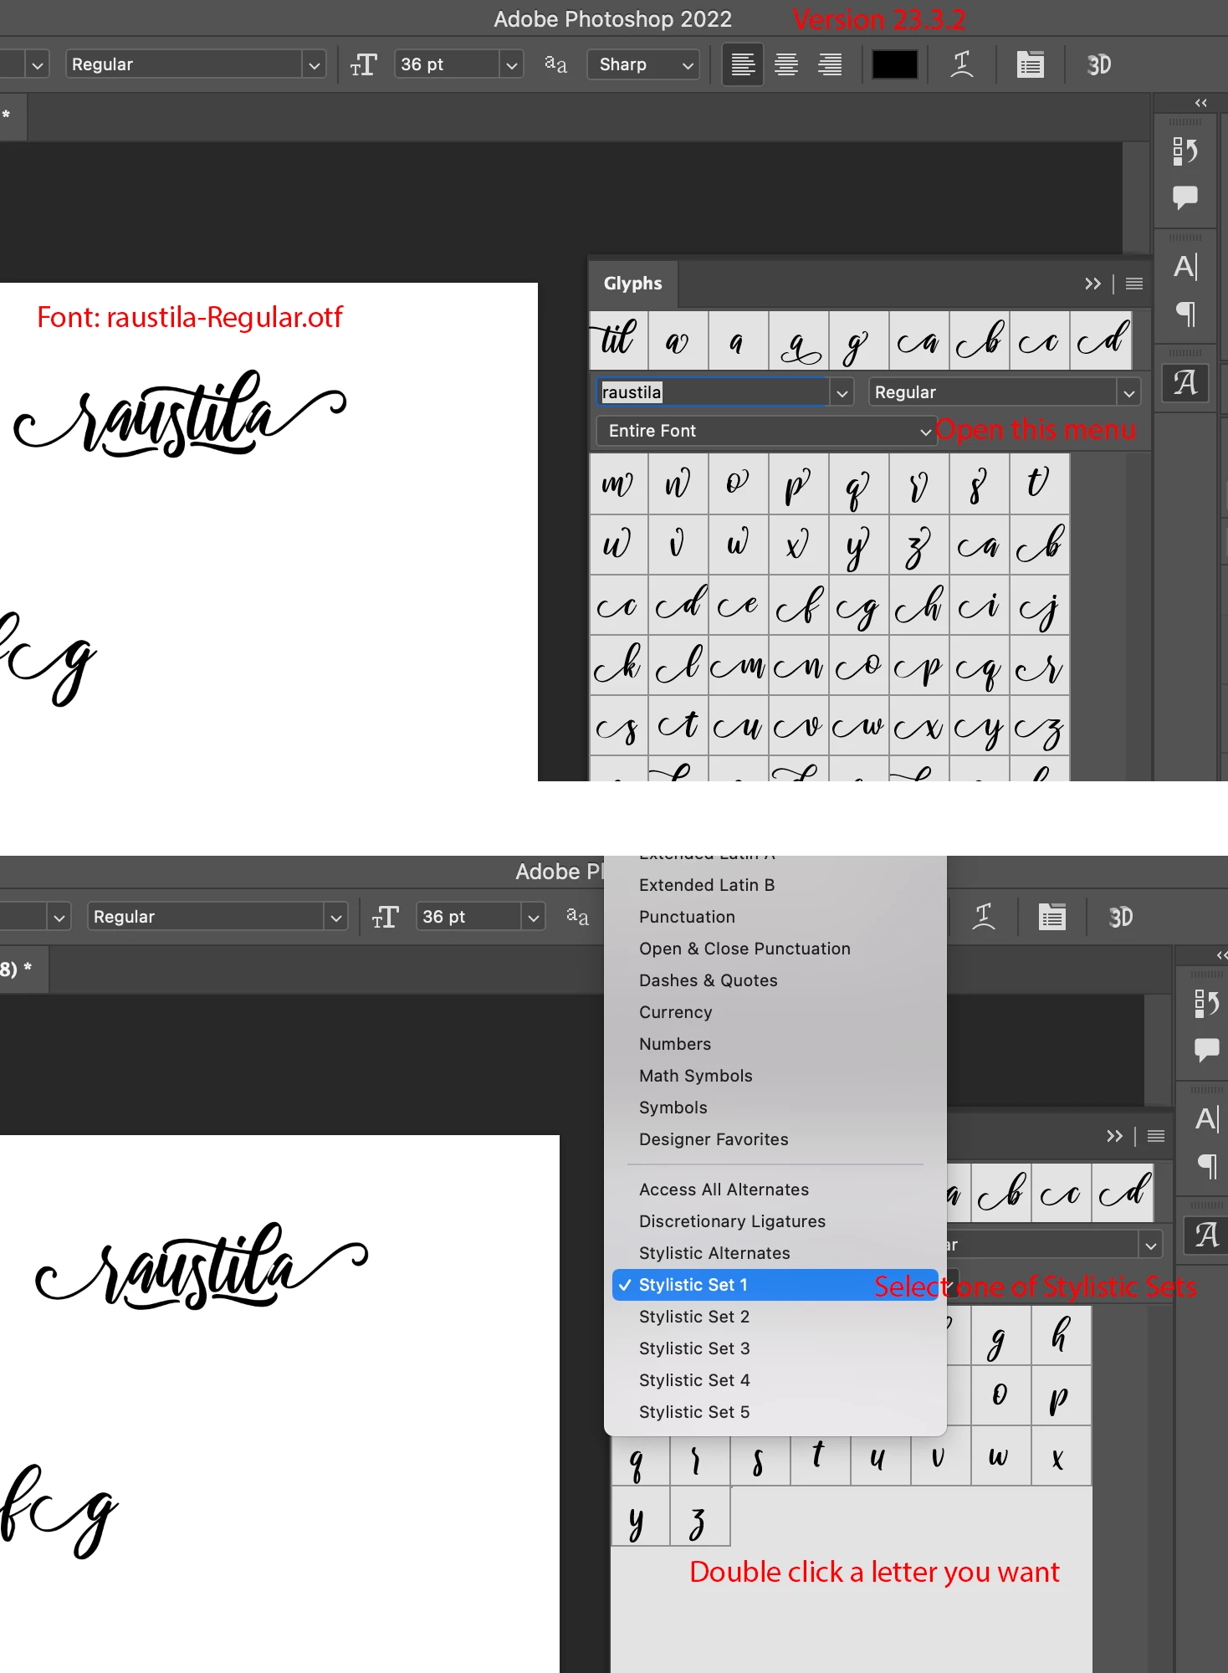1228x1673 pixels.
Task: Choose Currency from the menu
Action: click(x=775, y=1012)
